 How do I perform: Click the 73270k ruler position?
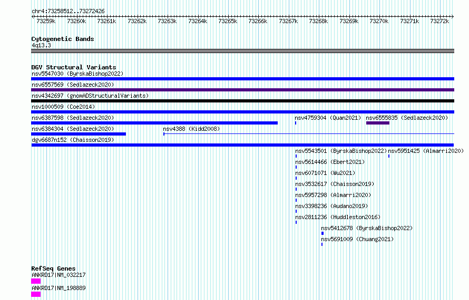click(x=379, y=21)
